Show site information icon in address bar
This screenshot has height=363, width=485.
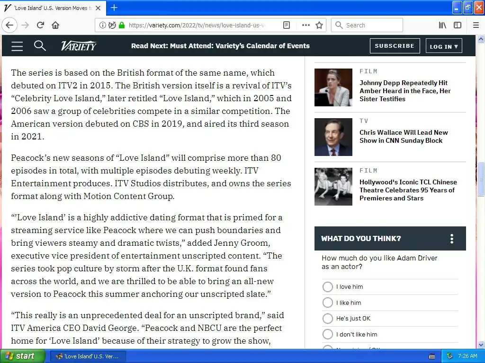(x=102, y=26)
